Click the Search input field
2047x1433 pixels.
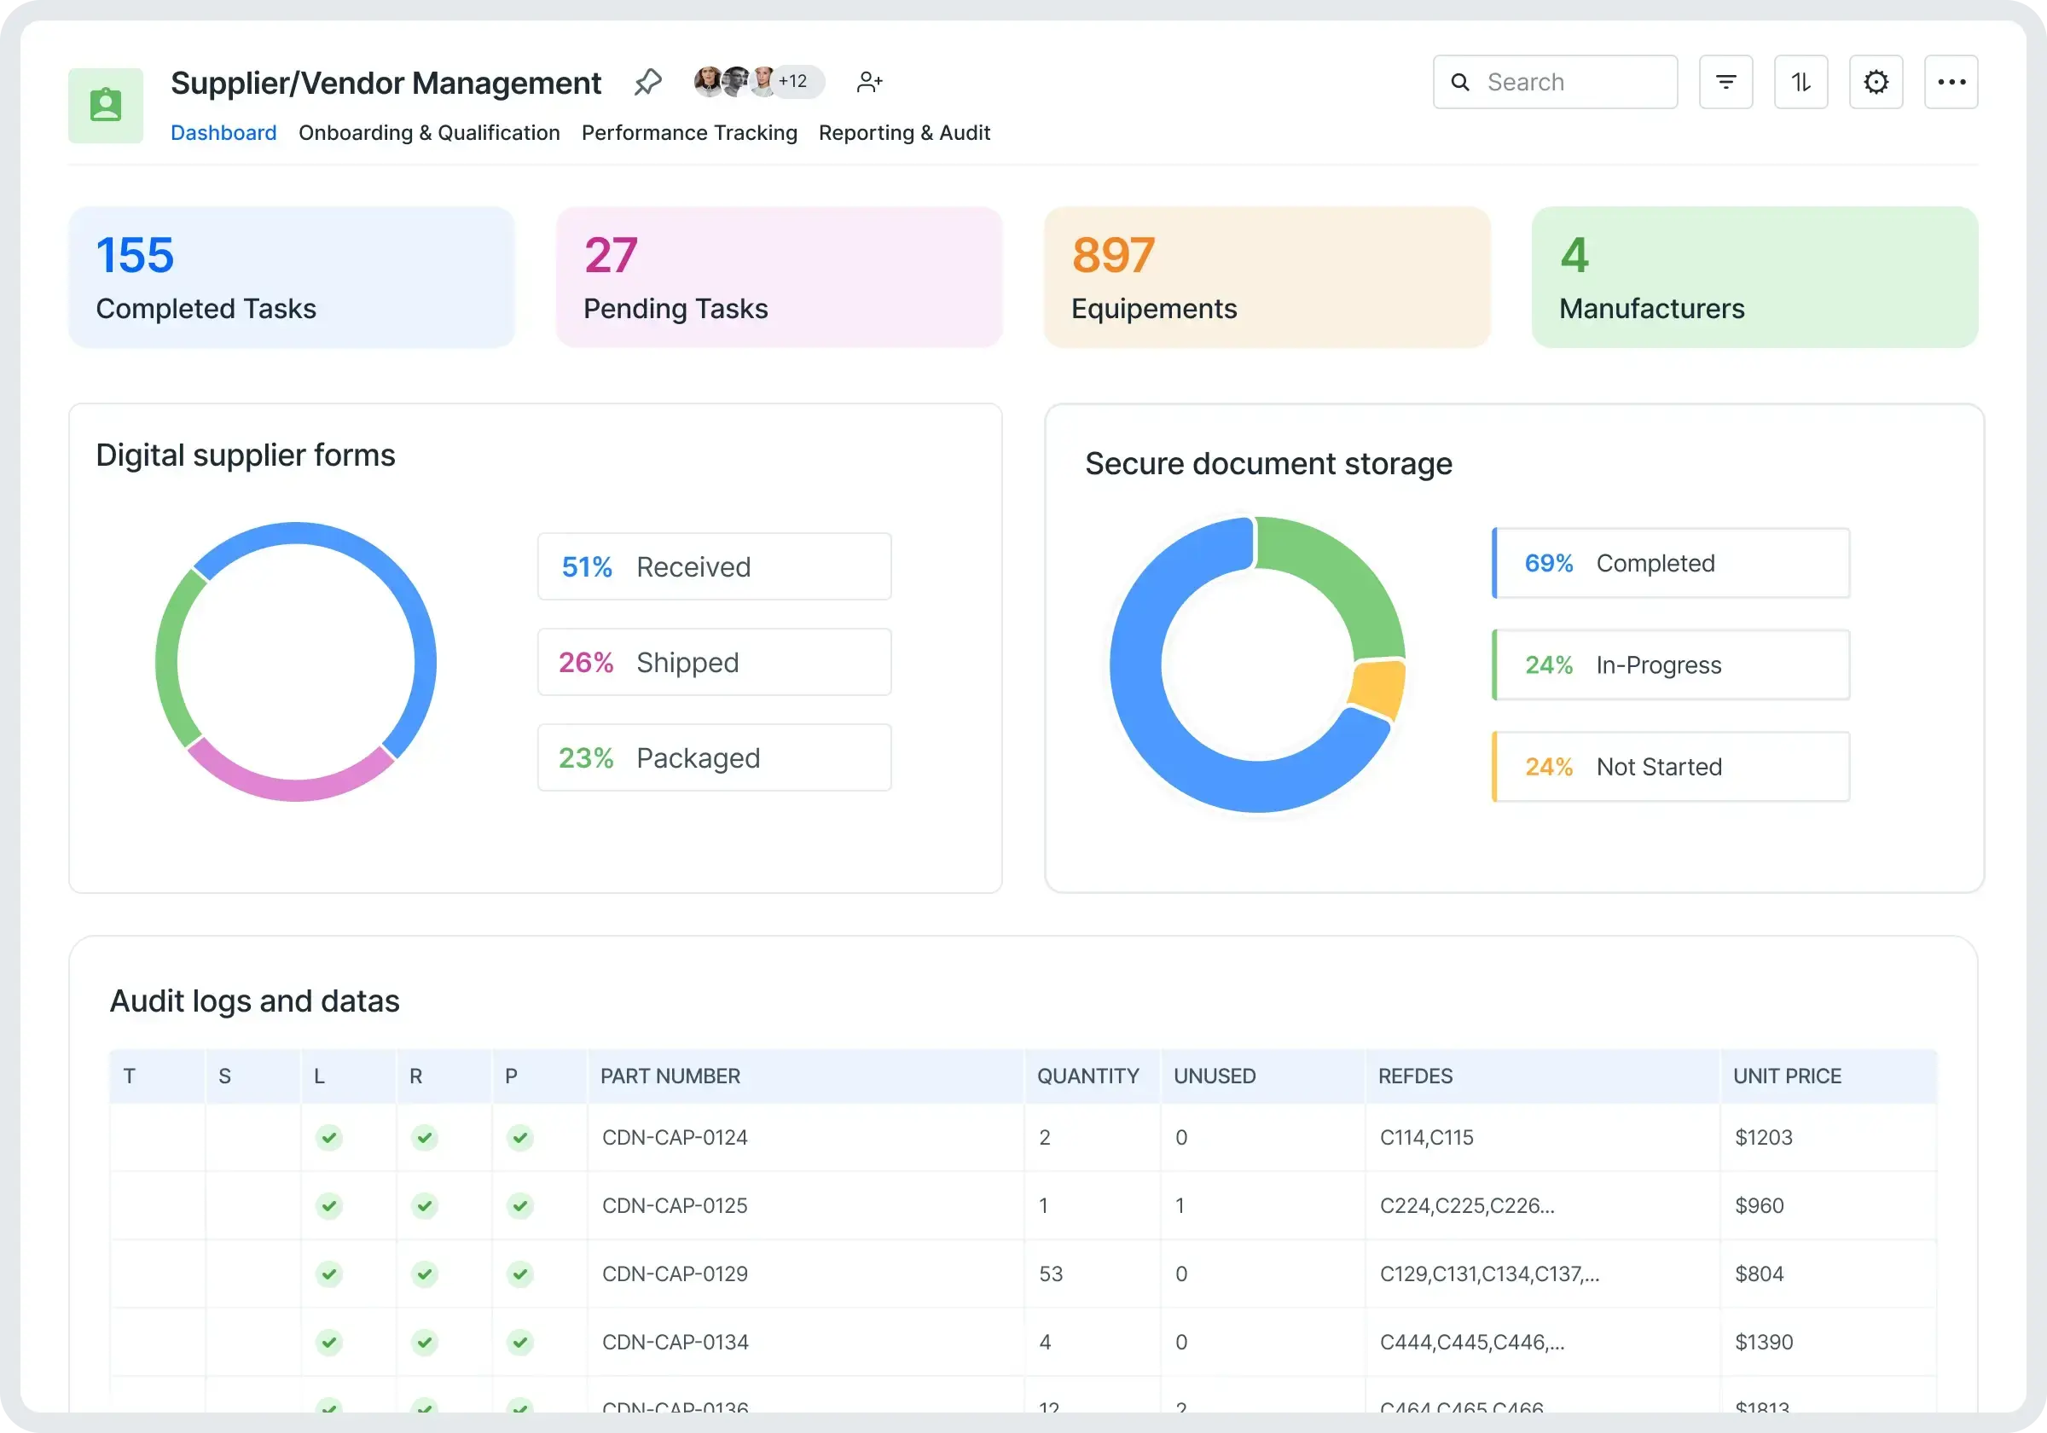1569,82
